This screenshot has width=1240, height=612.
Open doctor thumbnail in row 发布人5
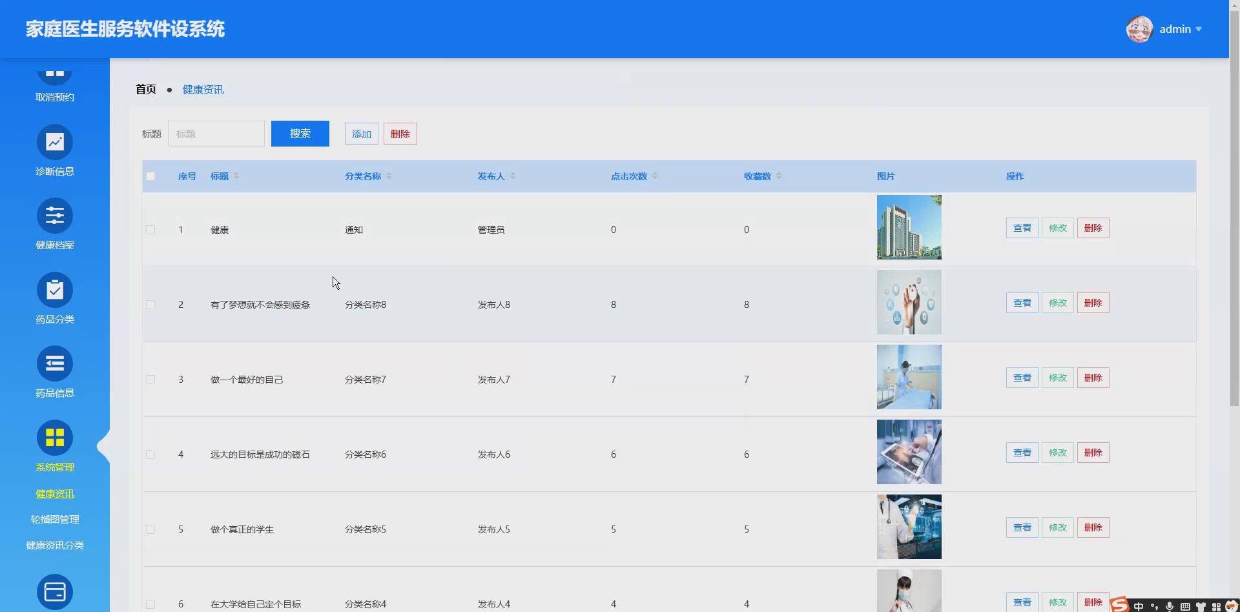point(909,527)
